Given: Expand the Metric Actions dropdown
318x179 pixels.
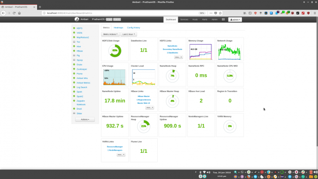Looking at the screenshot, I should [x=111, y=34].
